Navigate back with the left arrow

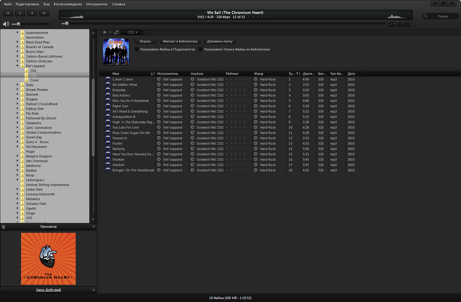click(x=104, y=32)
